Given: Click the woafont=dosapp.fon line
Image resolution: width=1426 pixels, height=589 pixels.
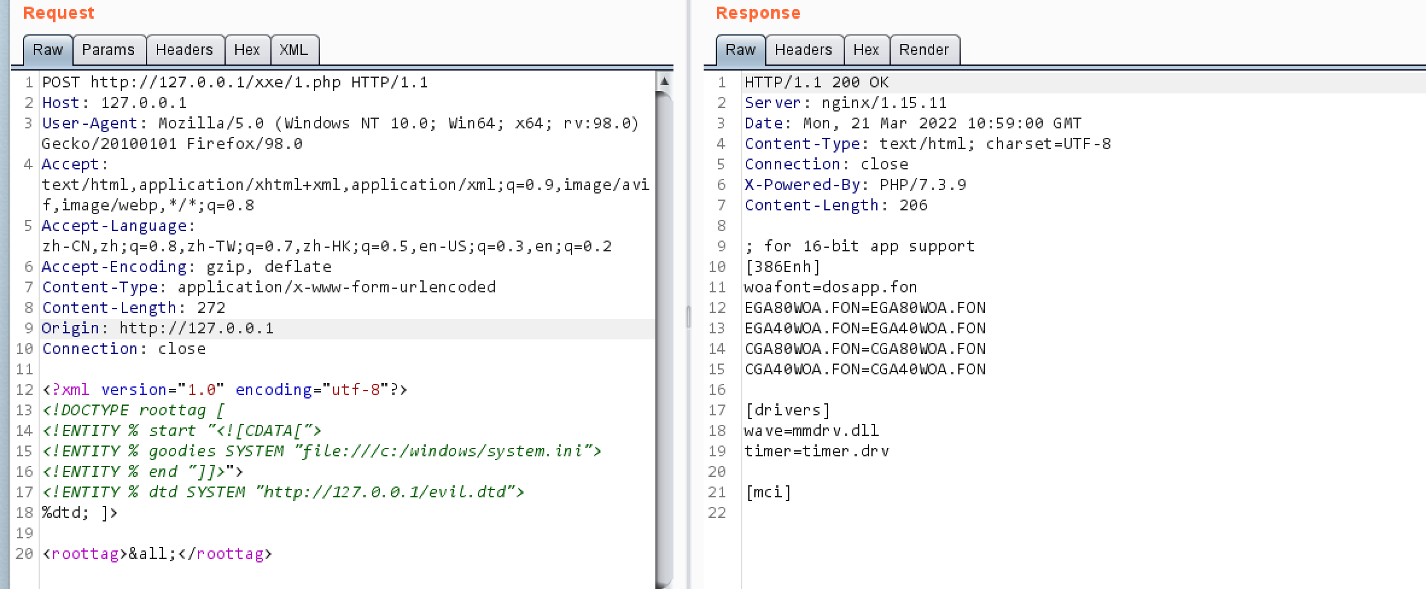Looking at the screenshot, I should (831, 288).
